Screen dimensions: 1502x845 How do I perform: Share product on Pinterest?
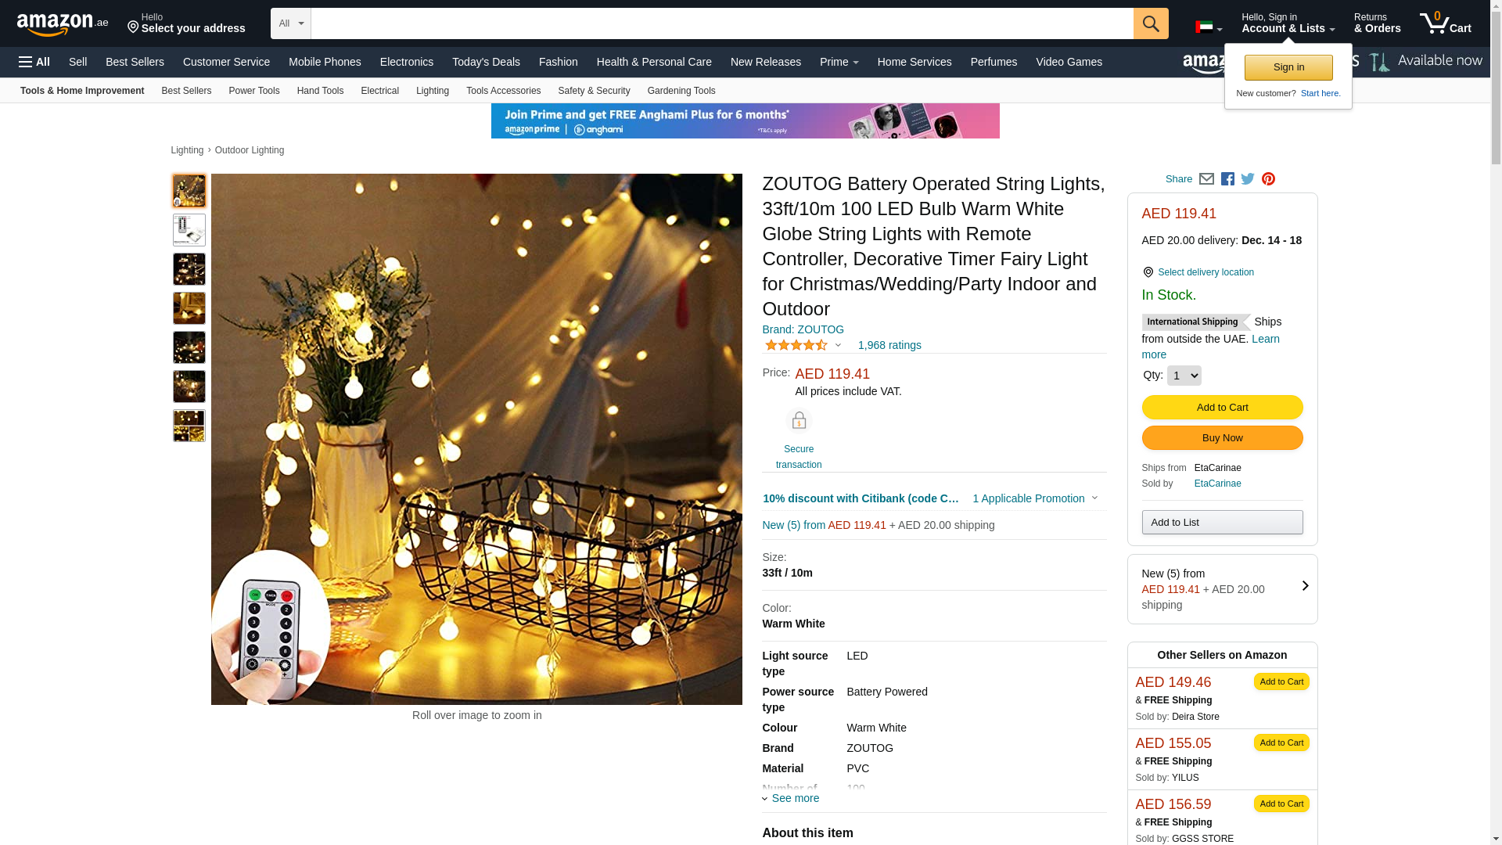[x=1268, y=179]
